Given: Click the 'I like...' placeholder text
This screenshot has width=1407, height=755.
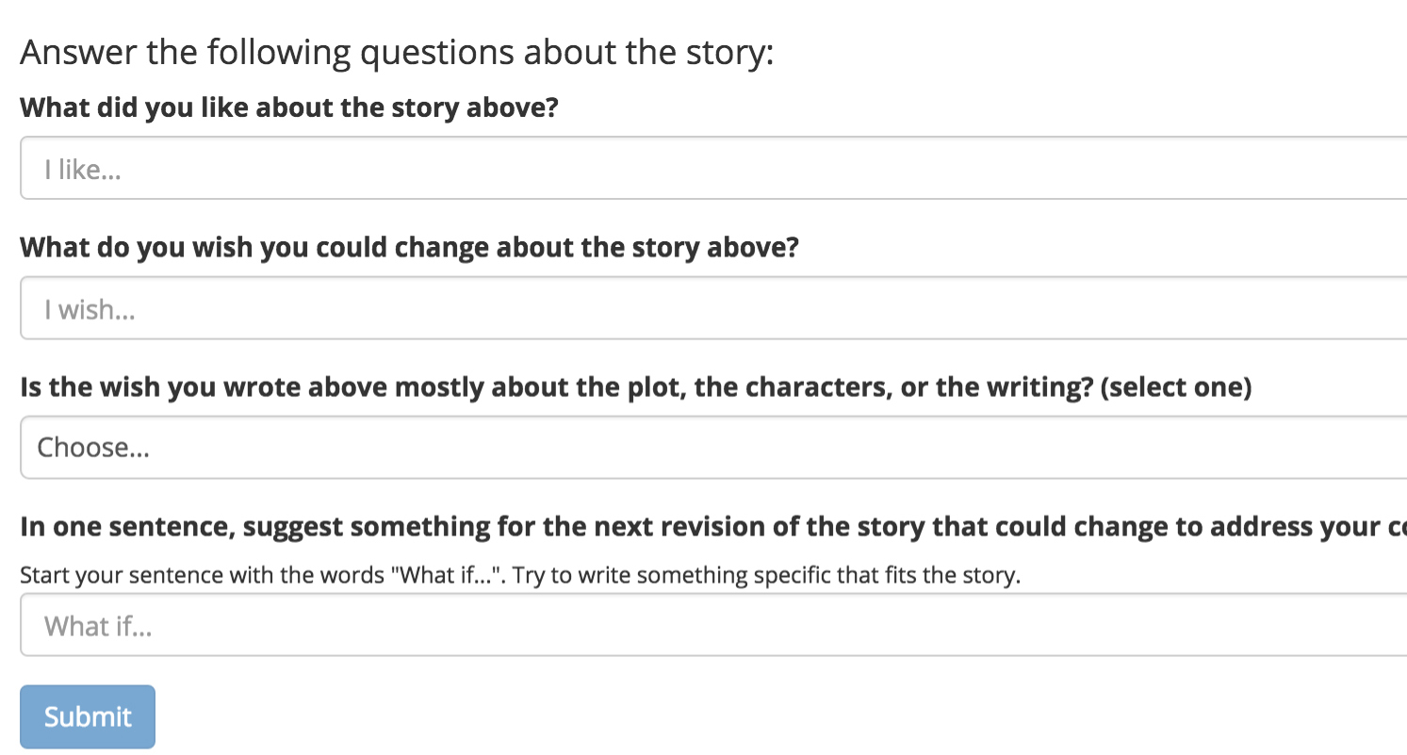Looking at the screenshot, I should coord(83,171).
